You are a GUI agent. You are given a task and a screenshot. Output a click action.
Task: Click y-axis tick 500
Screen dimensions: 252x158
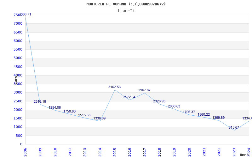tap(19, 136)
